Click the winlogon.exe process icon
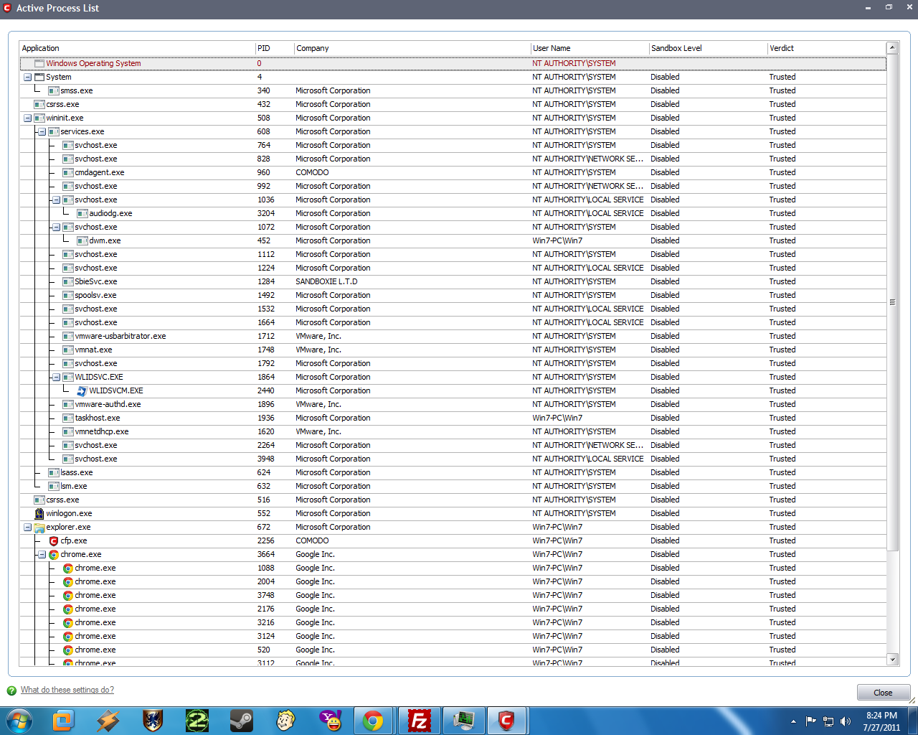The height and width of the screenshot is (735, 918). pos(39,513)
